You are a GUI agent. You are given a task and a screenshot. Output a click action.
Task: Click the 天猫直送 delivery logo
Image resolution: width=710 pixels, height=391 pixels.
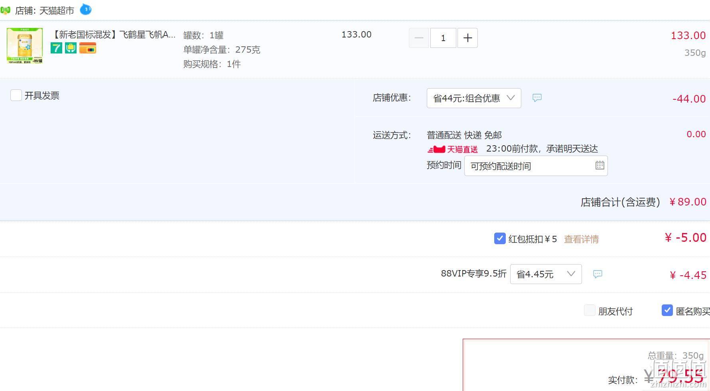coord(453,149)
